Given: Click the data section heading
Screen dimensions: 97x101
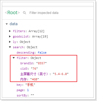Looking at the screenshot, I should pyautogui.click(x=14, y=24).
